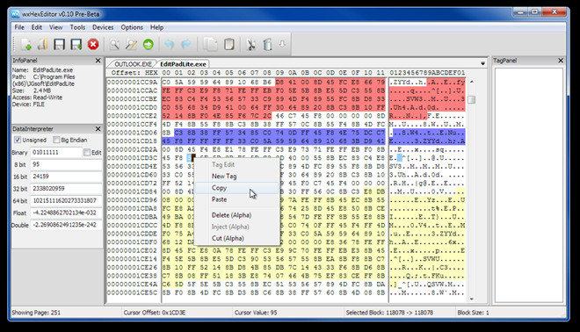Choose Paste in the context menu
The image size is (580, 332).
point(236,199)
